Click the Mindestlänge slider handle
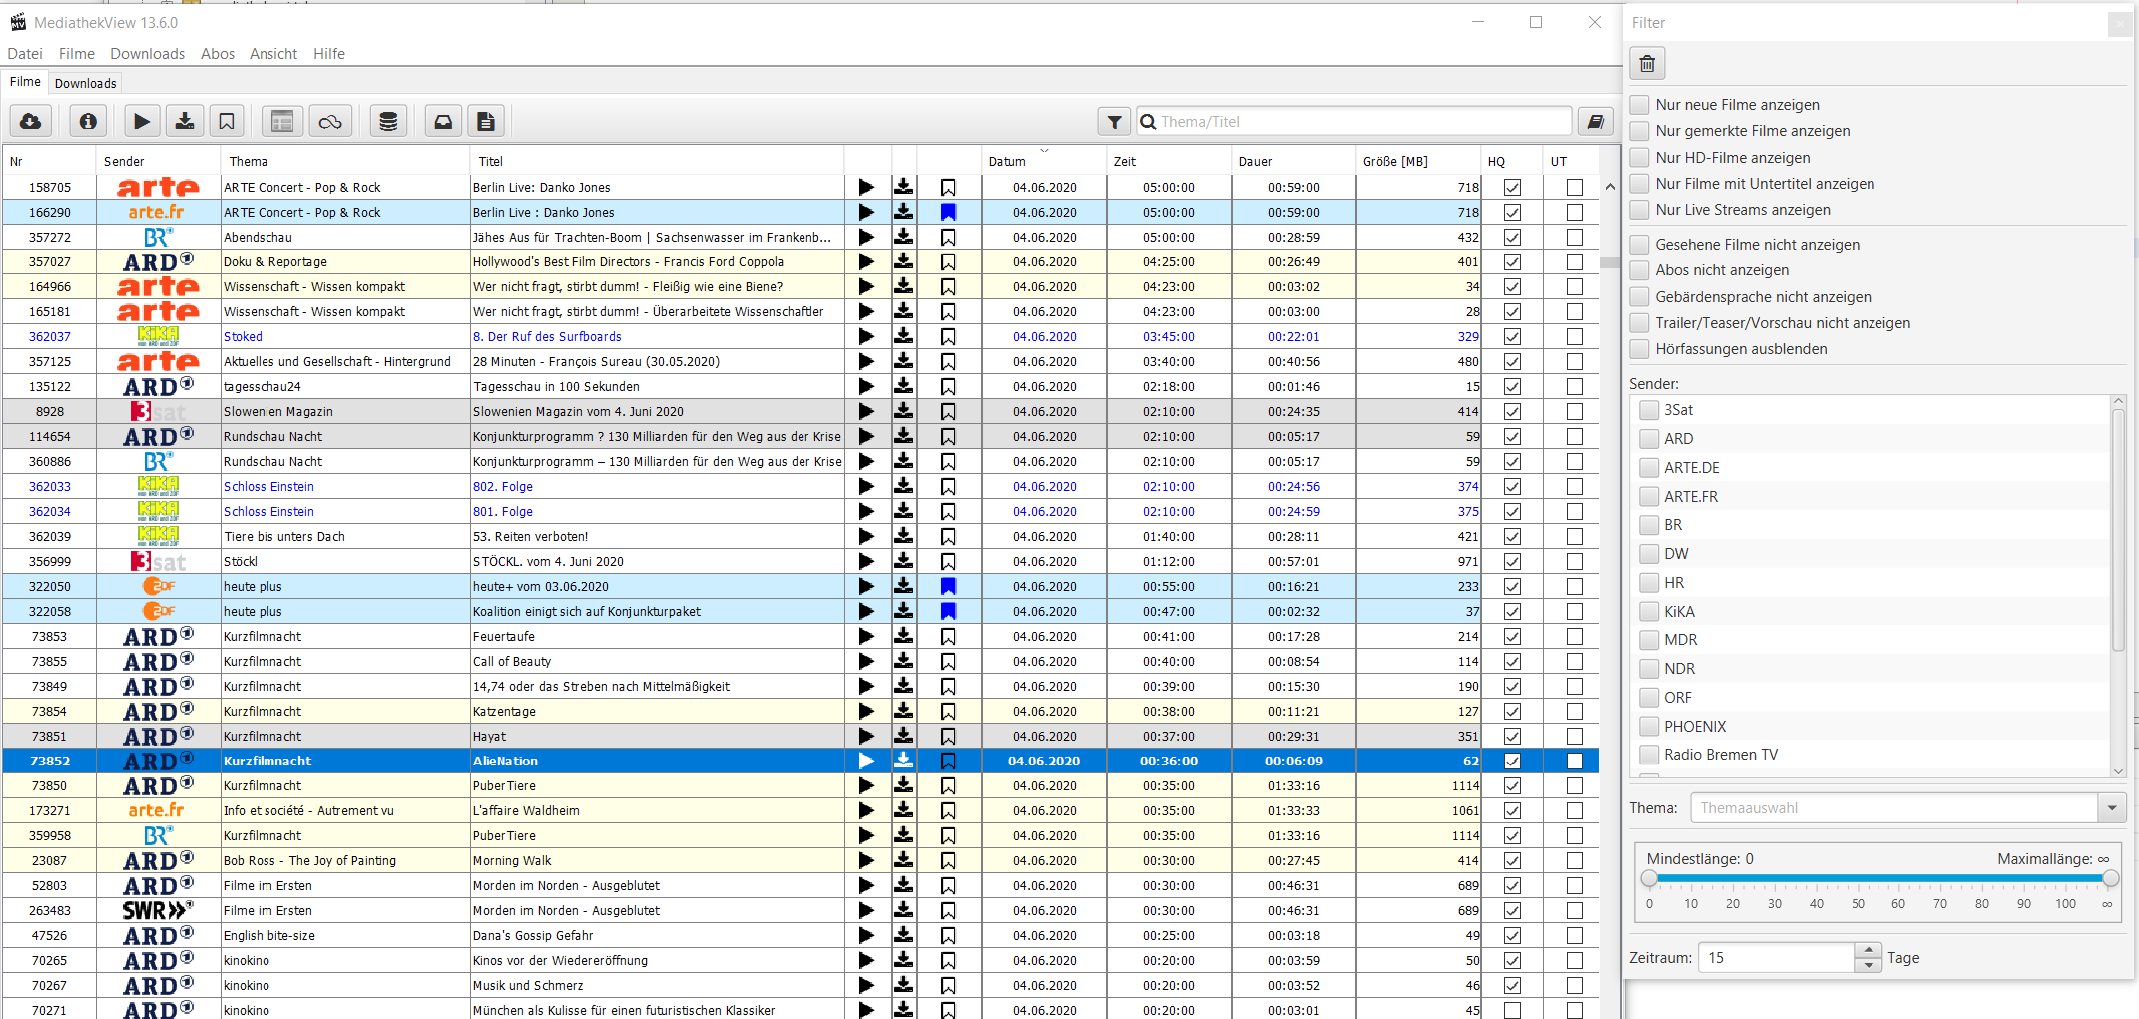The width and height of the screenshot is (2139, 1019). tap(1649, 878)
